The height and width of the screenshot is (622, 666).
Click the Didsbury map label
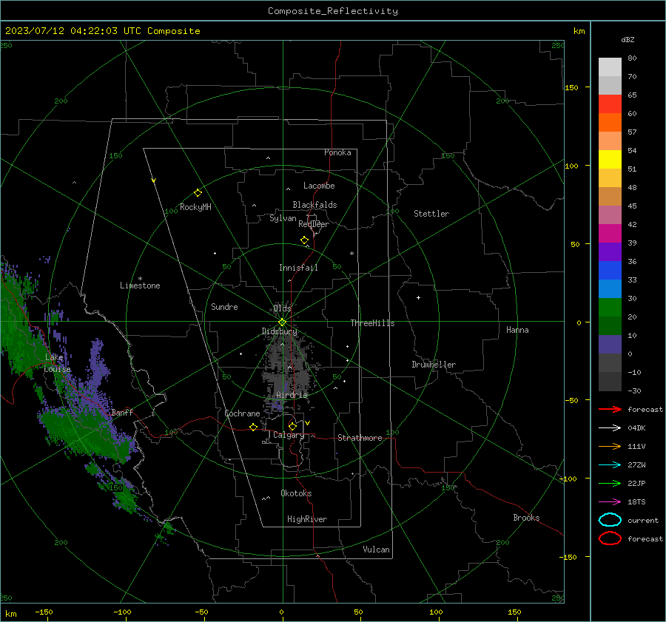(279, 331)
